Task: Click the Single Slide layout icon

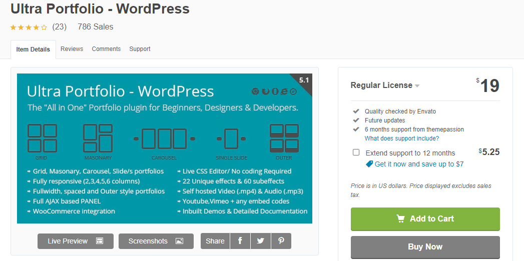Action: click(231, 138)
